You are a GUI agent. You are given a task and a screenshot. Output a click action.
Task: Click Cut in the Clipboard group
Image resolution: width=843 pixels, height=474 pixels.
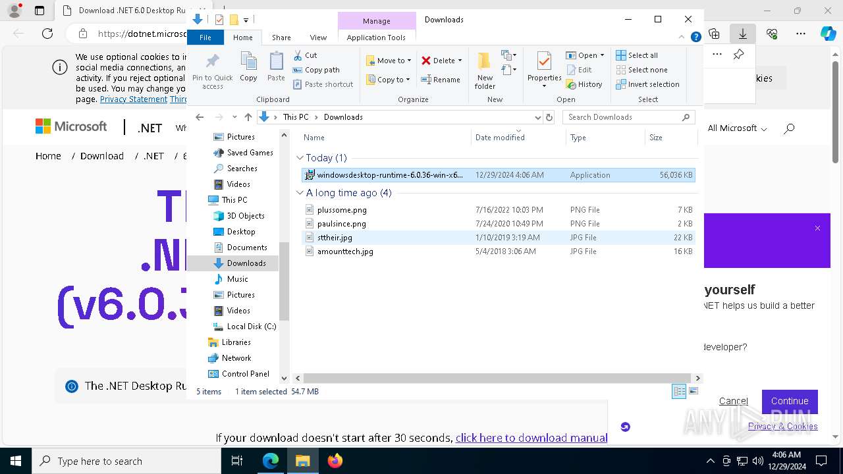click(305, 55)
